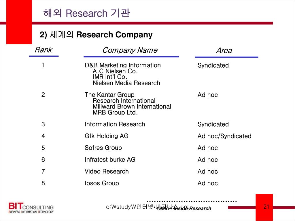This screenshot has width=295, height=221.
Task: Select the subtitle '2) 세계의 Research Company'
Action: (96, 35)
